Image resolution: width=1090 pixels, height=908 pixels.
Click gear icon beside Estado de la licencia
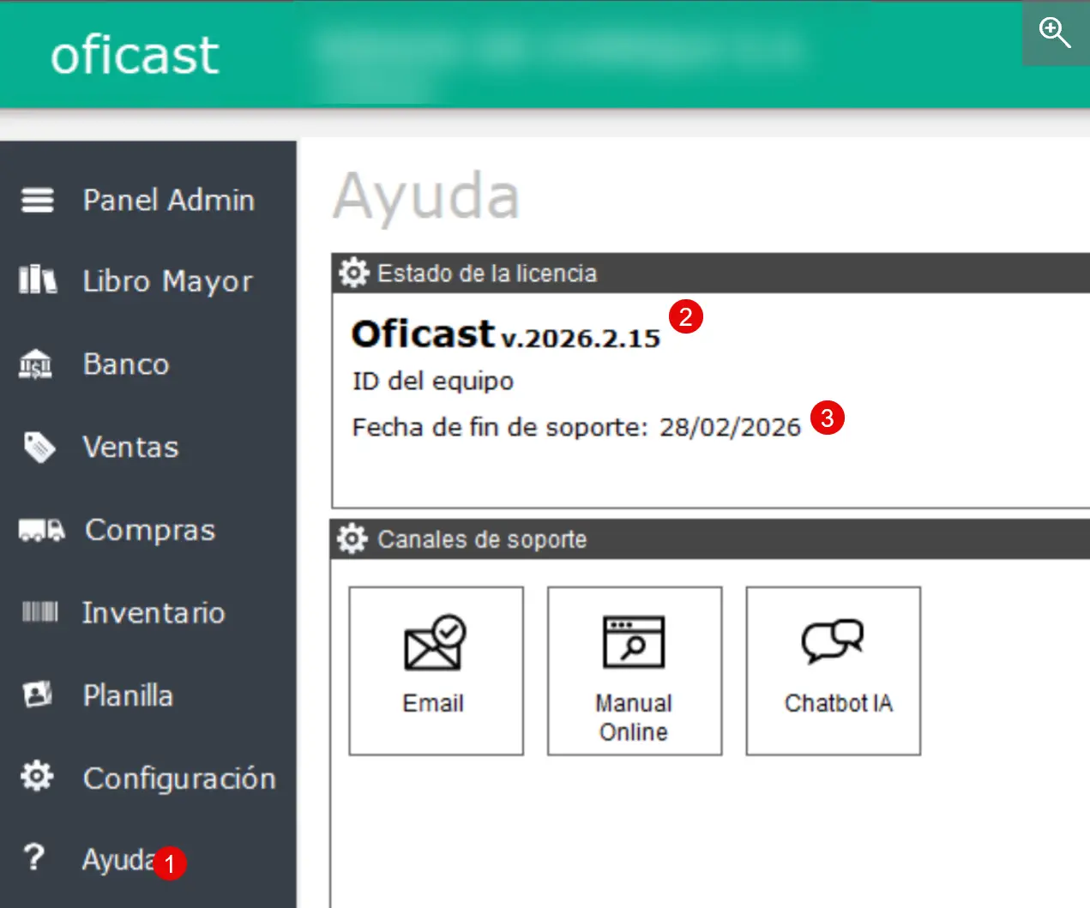(x=353, y=274)
